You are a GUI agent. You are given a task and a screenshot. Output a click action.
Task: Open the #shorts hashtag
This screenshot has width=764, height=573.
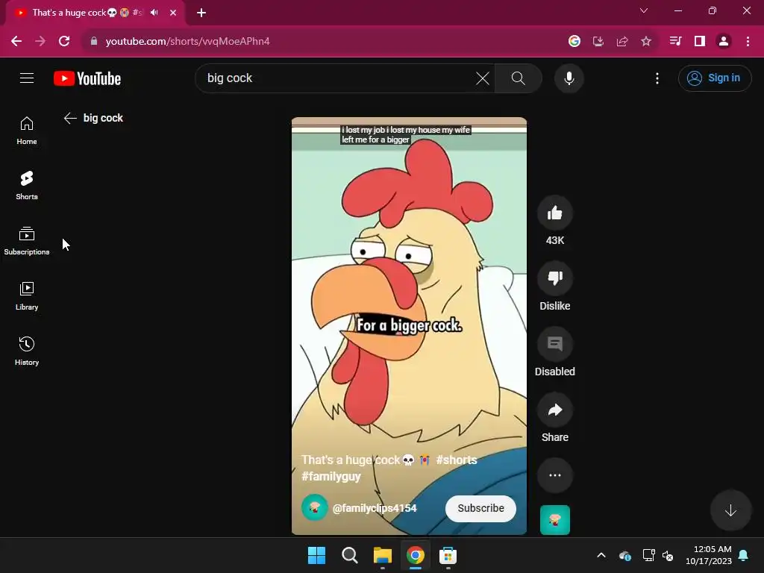point(457,460)
